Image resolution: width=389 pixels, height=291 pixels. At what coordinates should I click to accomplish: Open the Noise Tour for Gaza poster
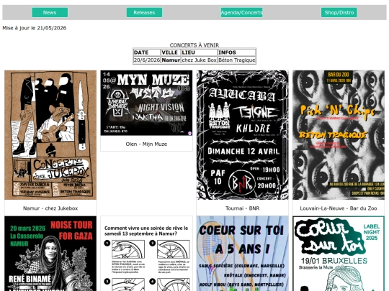point(50,254)
